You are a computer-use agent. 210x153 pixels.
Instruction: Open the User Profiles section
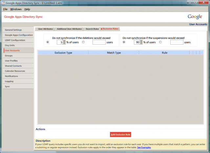click(x=18, y=61)
